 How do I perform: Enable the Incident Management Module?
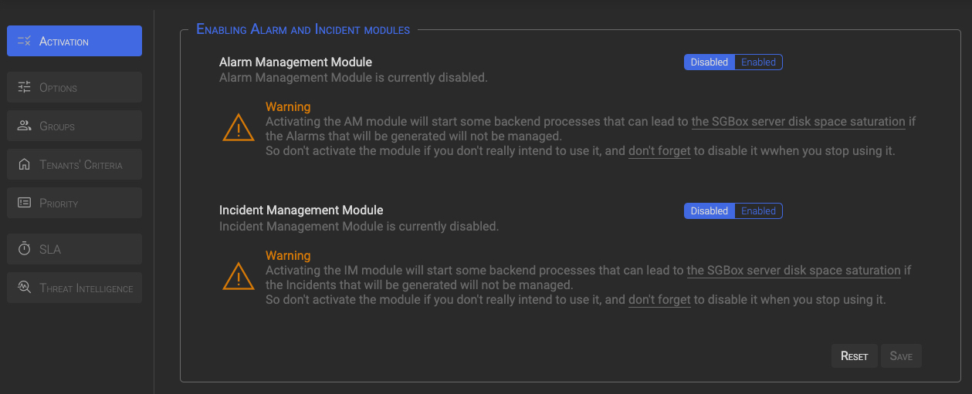[x=758, y=211]
